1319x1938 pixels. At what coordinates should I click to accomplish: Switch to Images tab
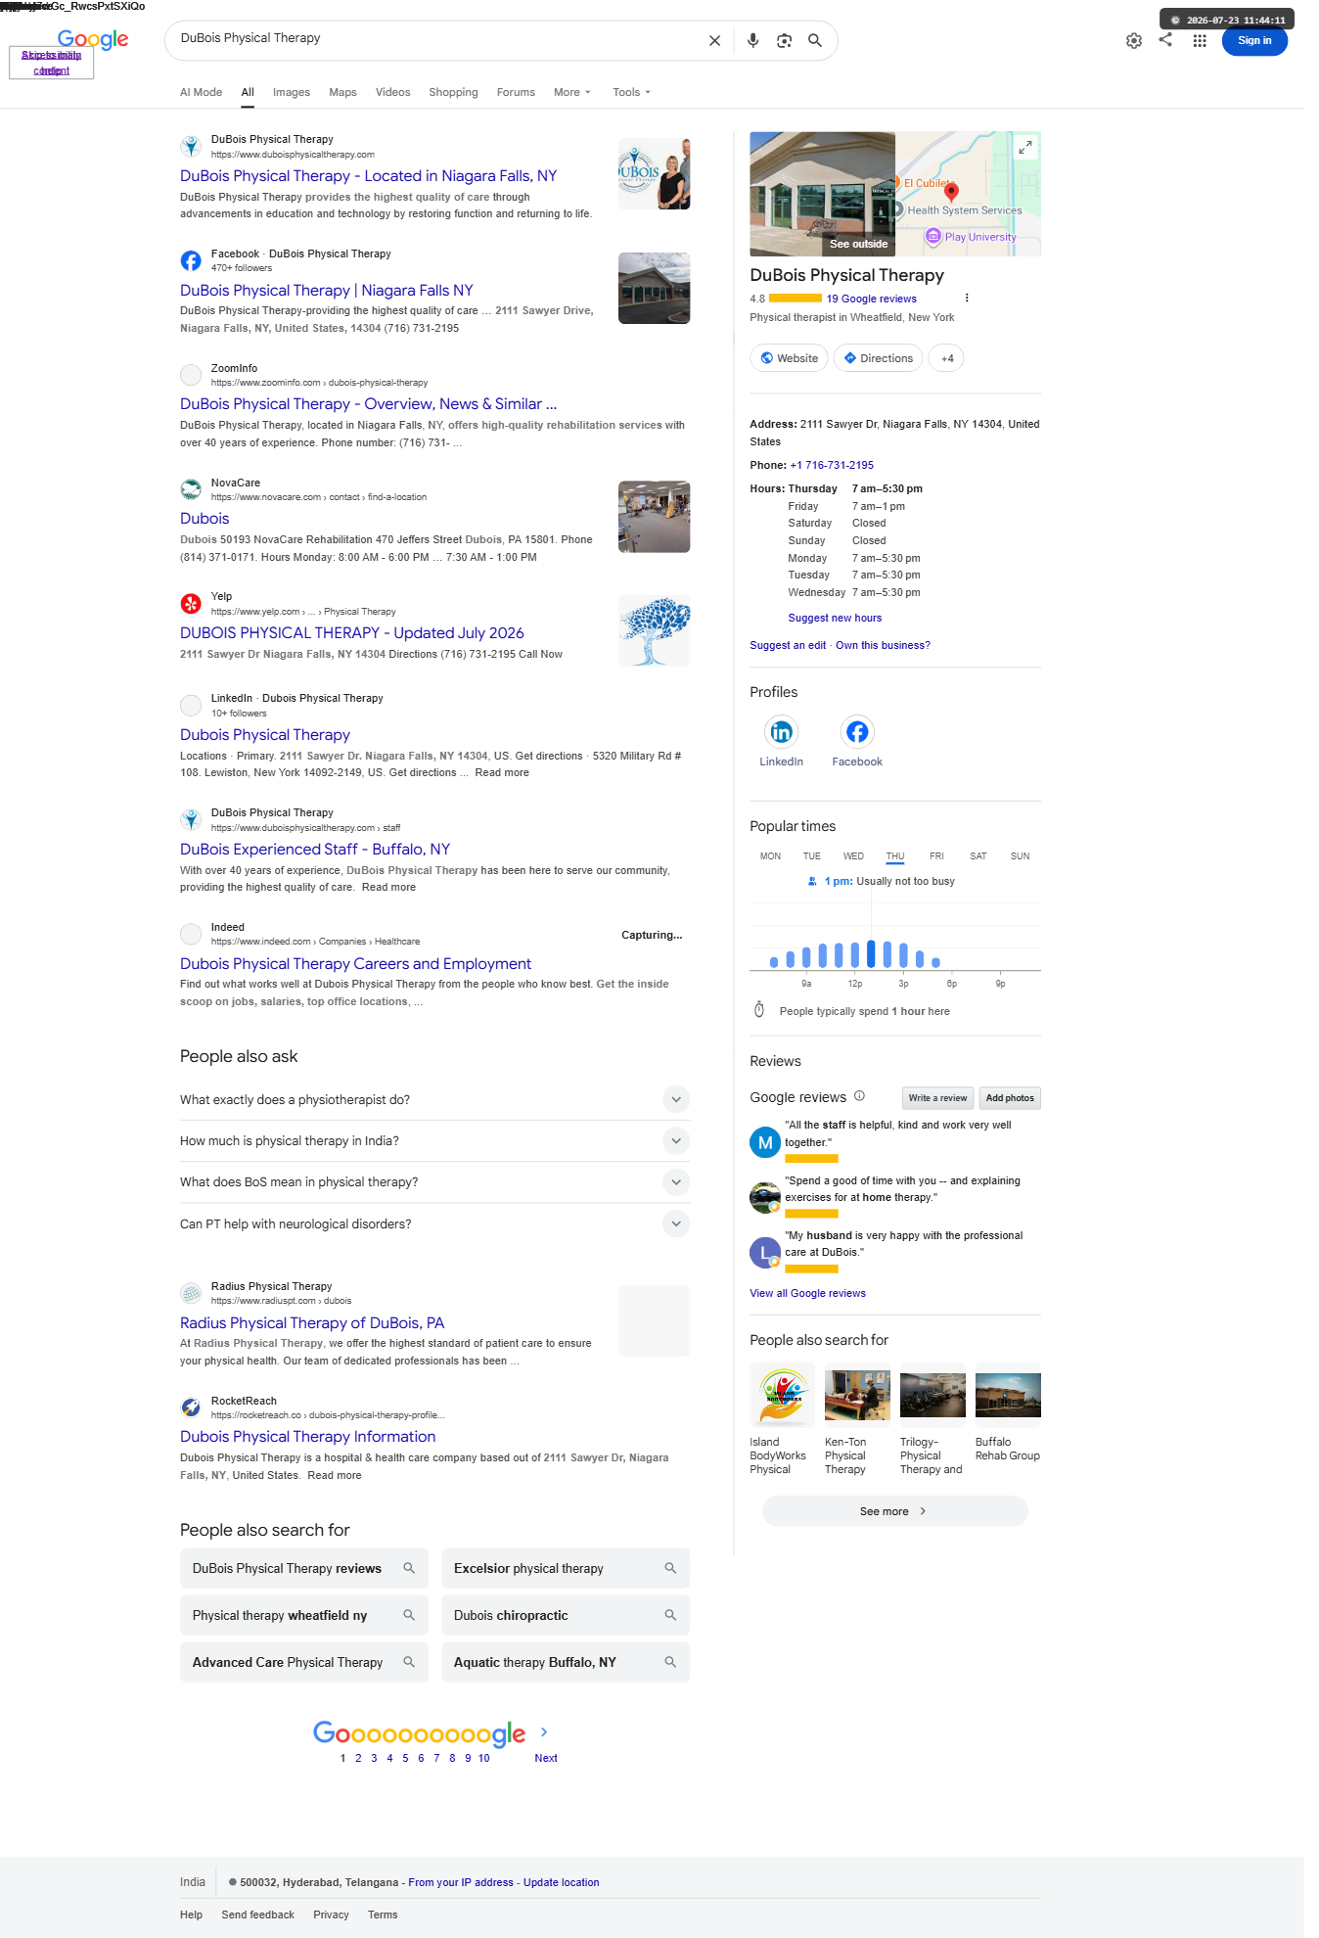point(292,92)
